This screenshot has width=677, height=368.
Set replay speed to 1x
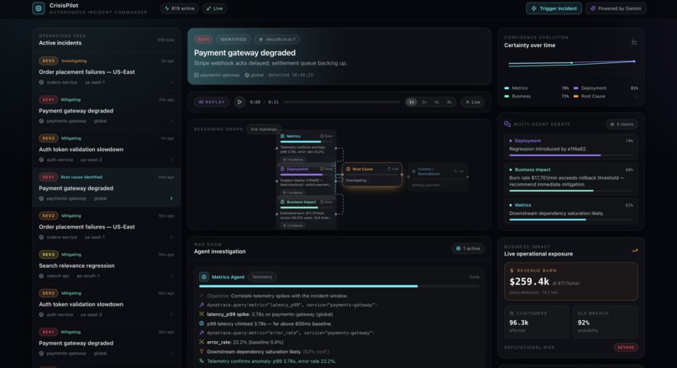coord(412,102)
